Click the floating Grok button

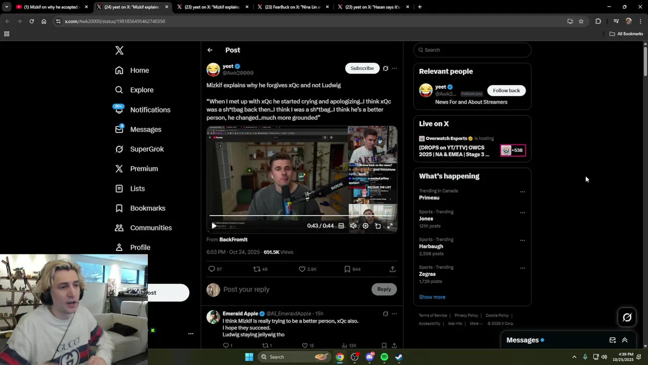coord(627,317)
